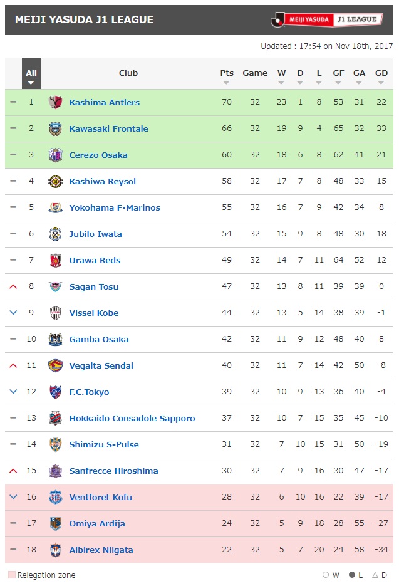Sort the table by GD column
The height and width of the screenshot is (586, 399).
[381, 76]
